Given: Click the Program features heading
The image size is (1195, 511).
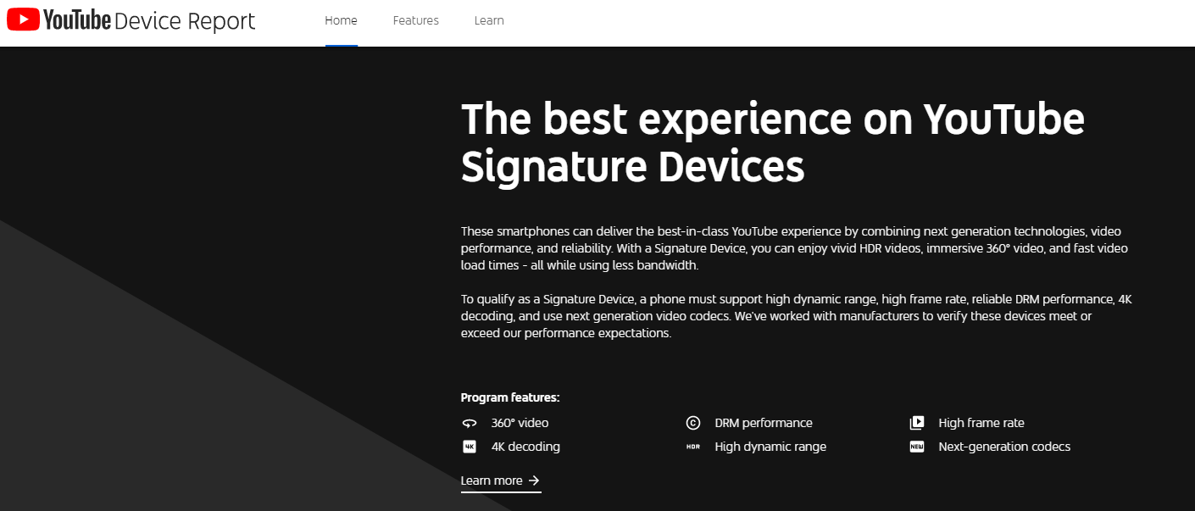Looking at the screenshot, I should (x=510, y=397).
